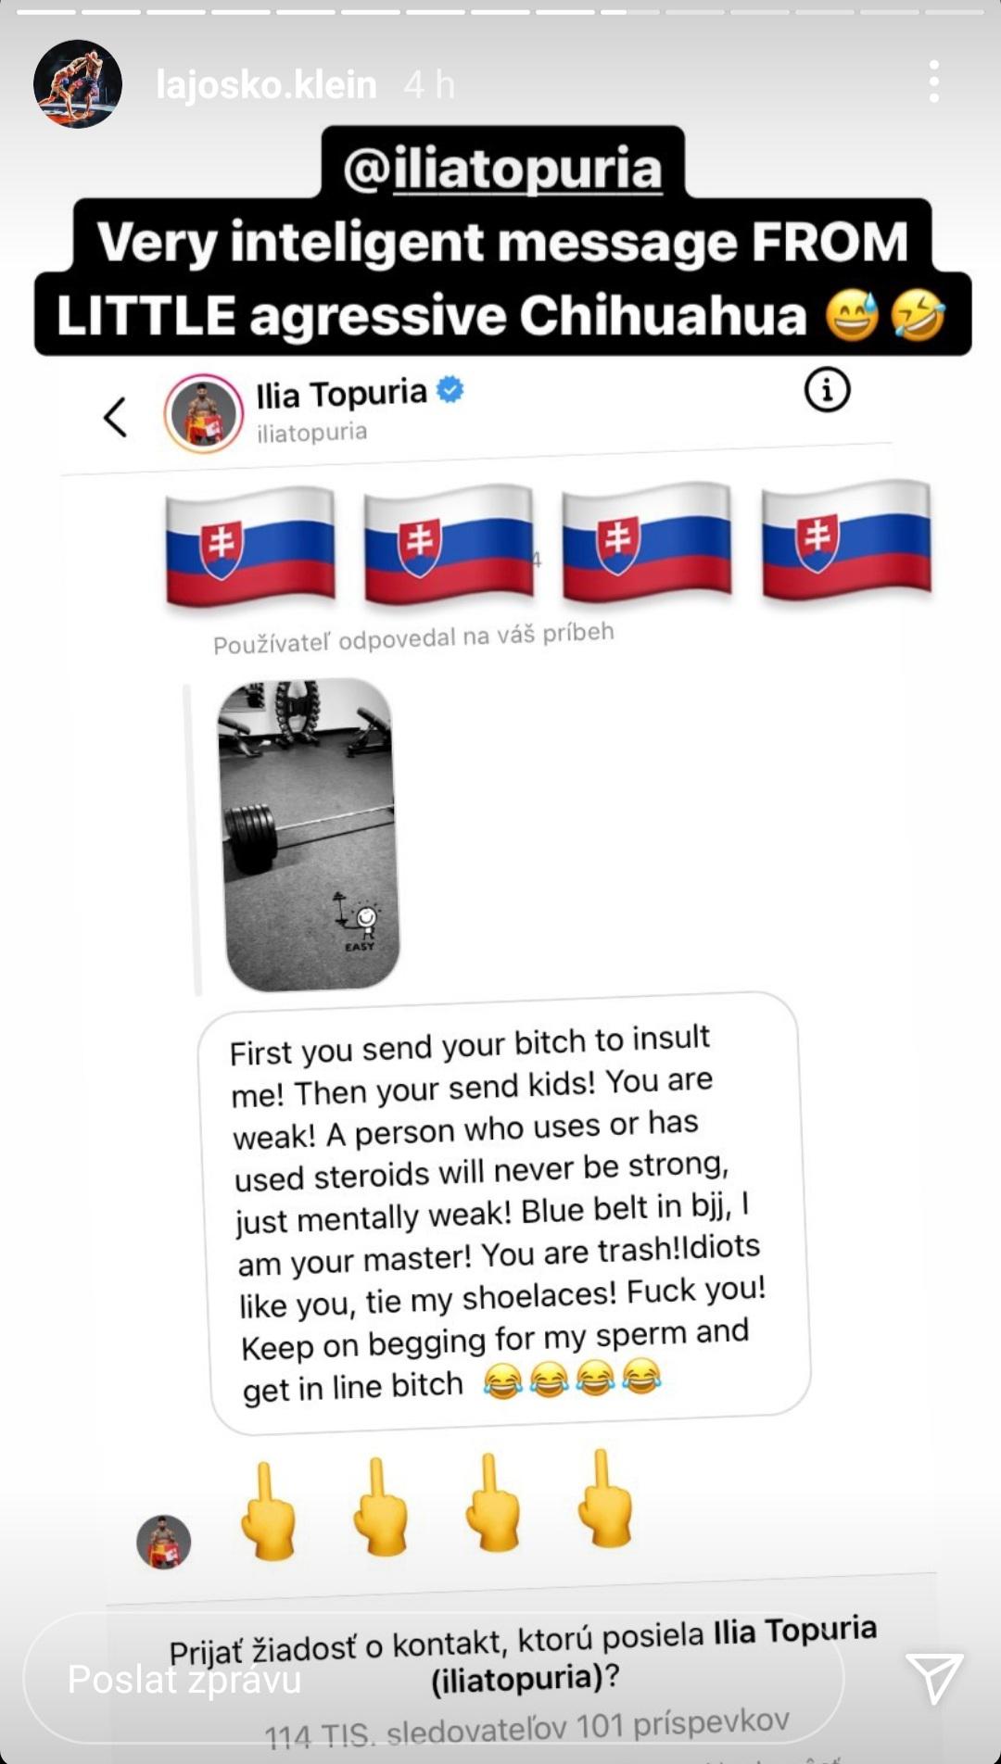1001x1764 pixels.
Task: Tap the "Very inteligent message" caption sticker
Action: click(502, 278)
